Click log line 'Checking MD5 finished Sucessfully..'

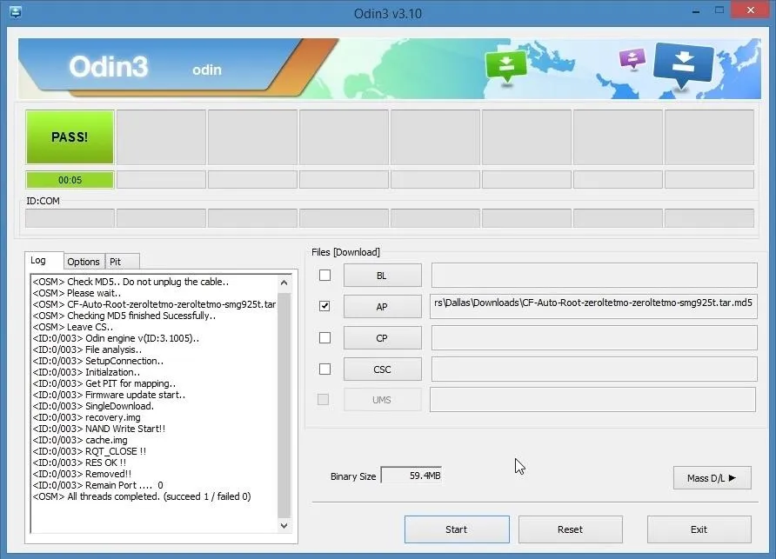coord(124,316)
